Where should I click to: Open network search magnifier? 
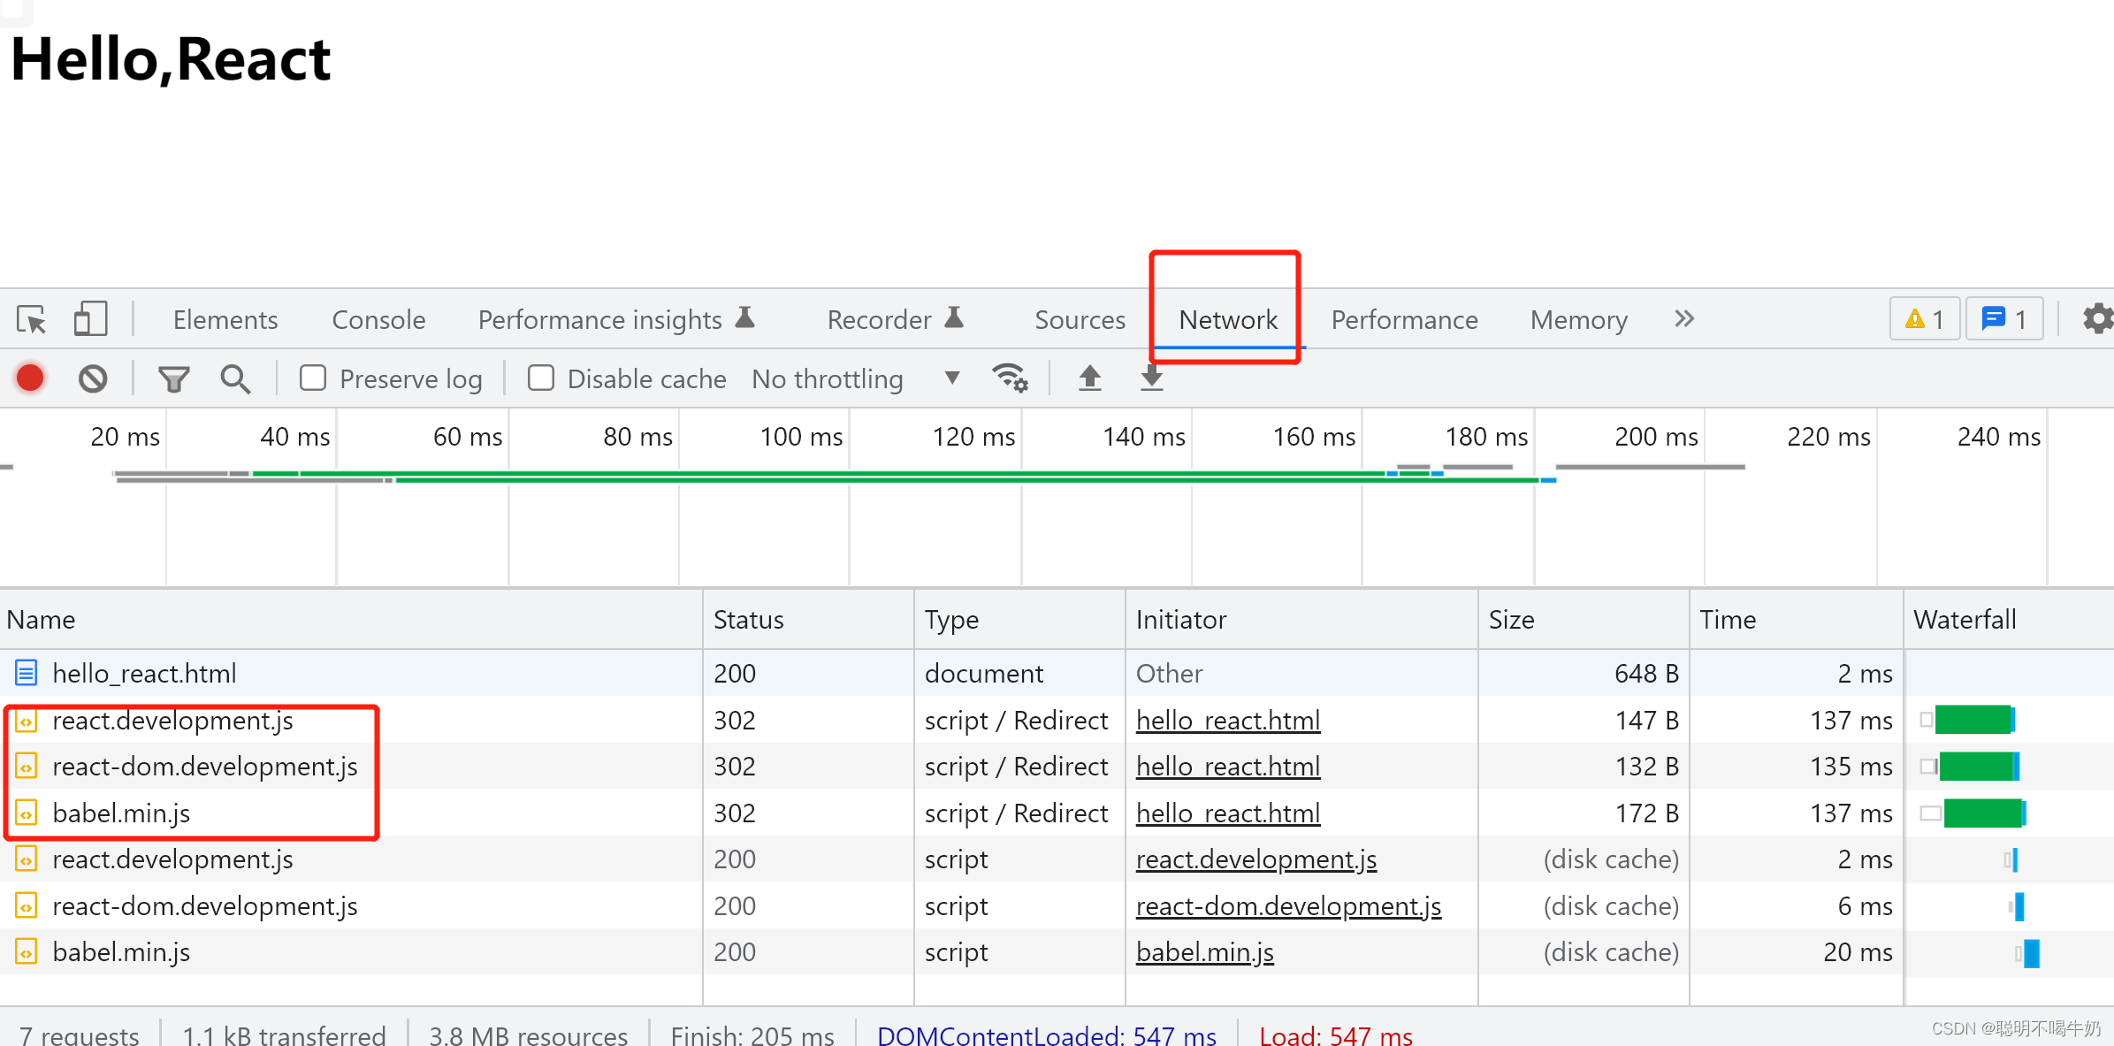click(x=235, y=379)
